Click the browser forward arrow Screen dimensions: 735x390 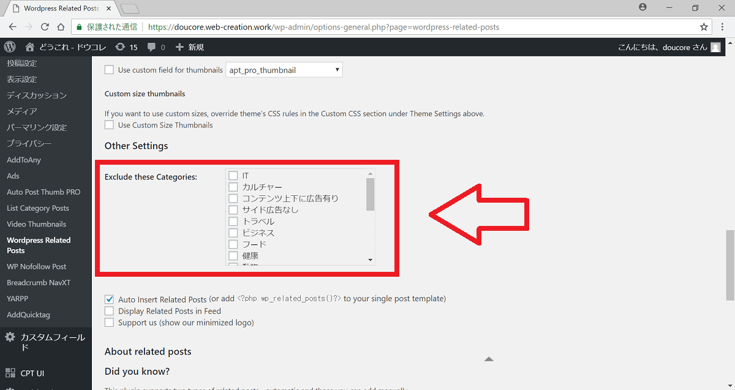pyautogui.click(x=29, y=27)
